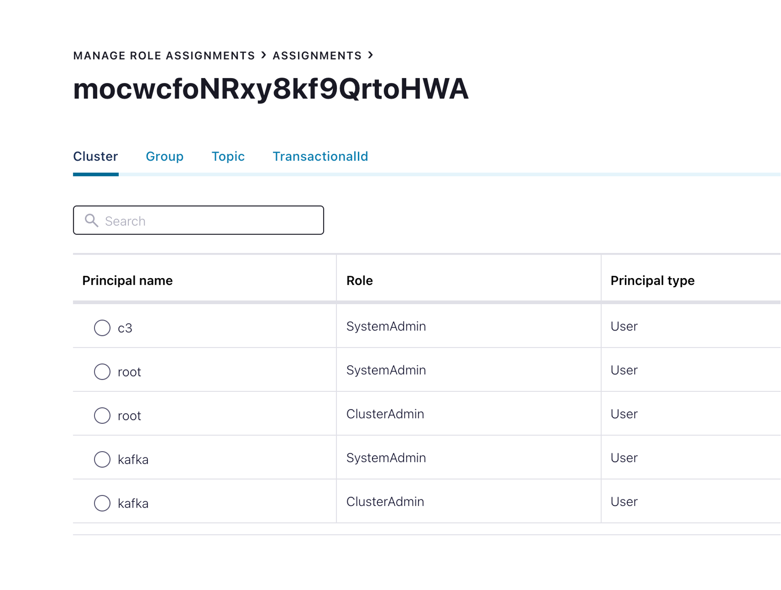The image size is (781, 590).
Task: Click the cluster ID heading mocwcfoNRxy8kf9QrtoHWA
Action: 270,89
